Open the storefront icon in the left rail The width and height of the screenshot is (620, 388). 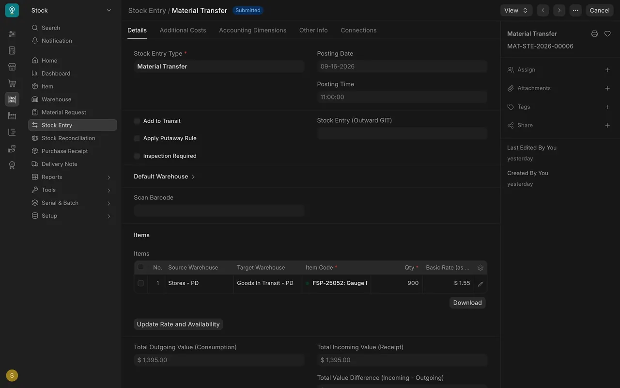click(x=12, y=67)
